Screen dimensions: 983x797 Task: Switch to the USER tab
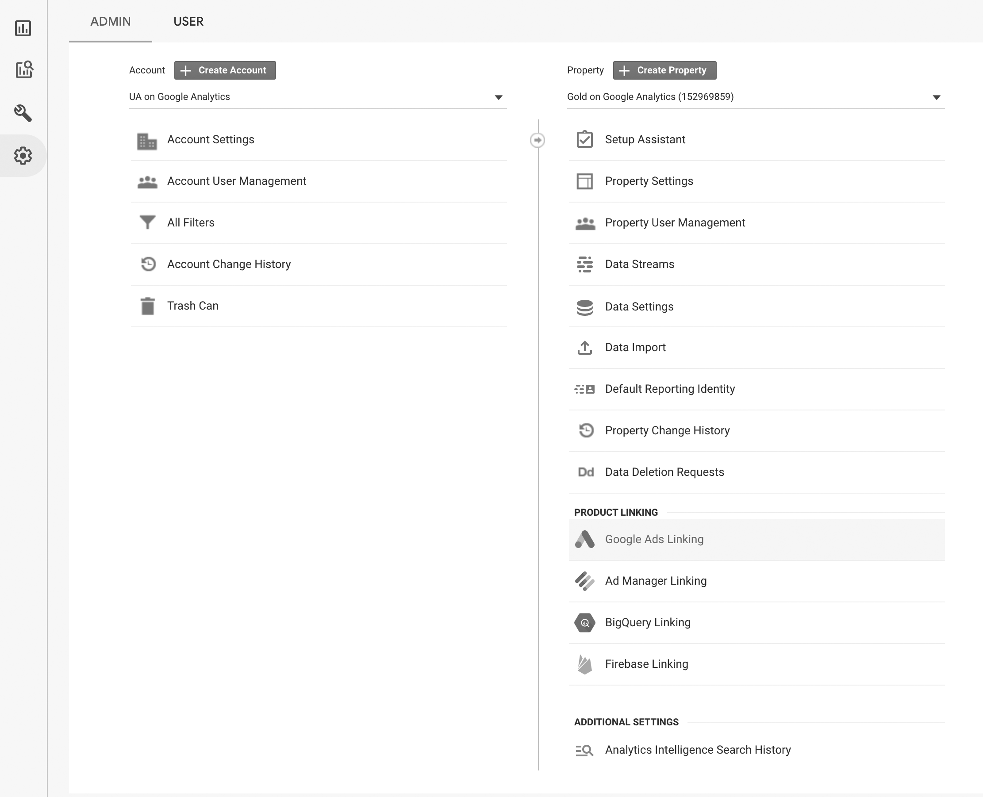[188, 22]
